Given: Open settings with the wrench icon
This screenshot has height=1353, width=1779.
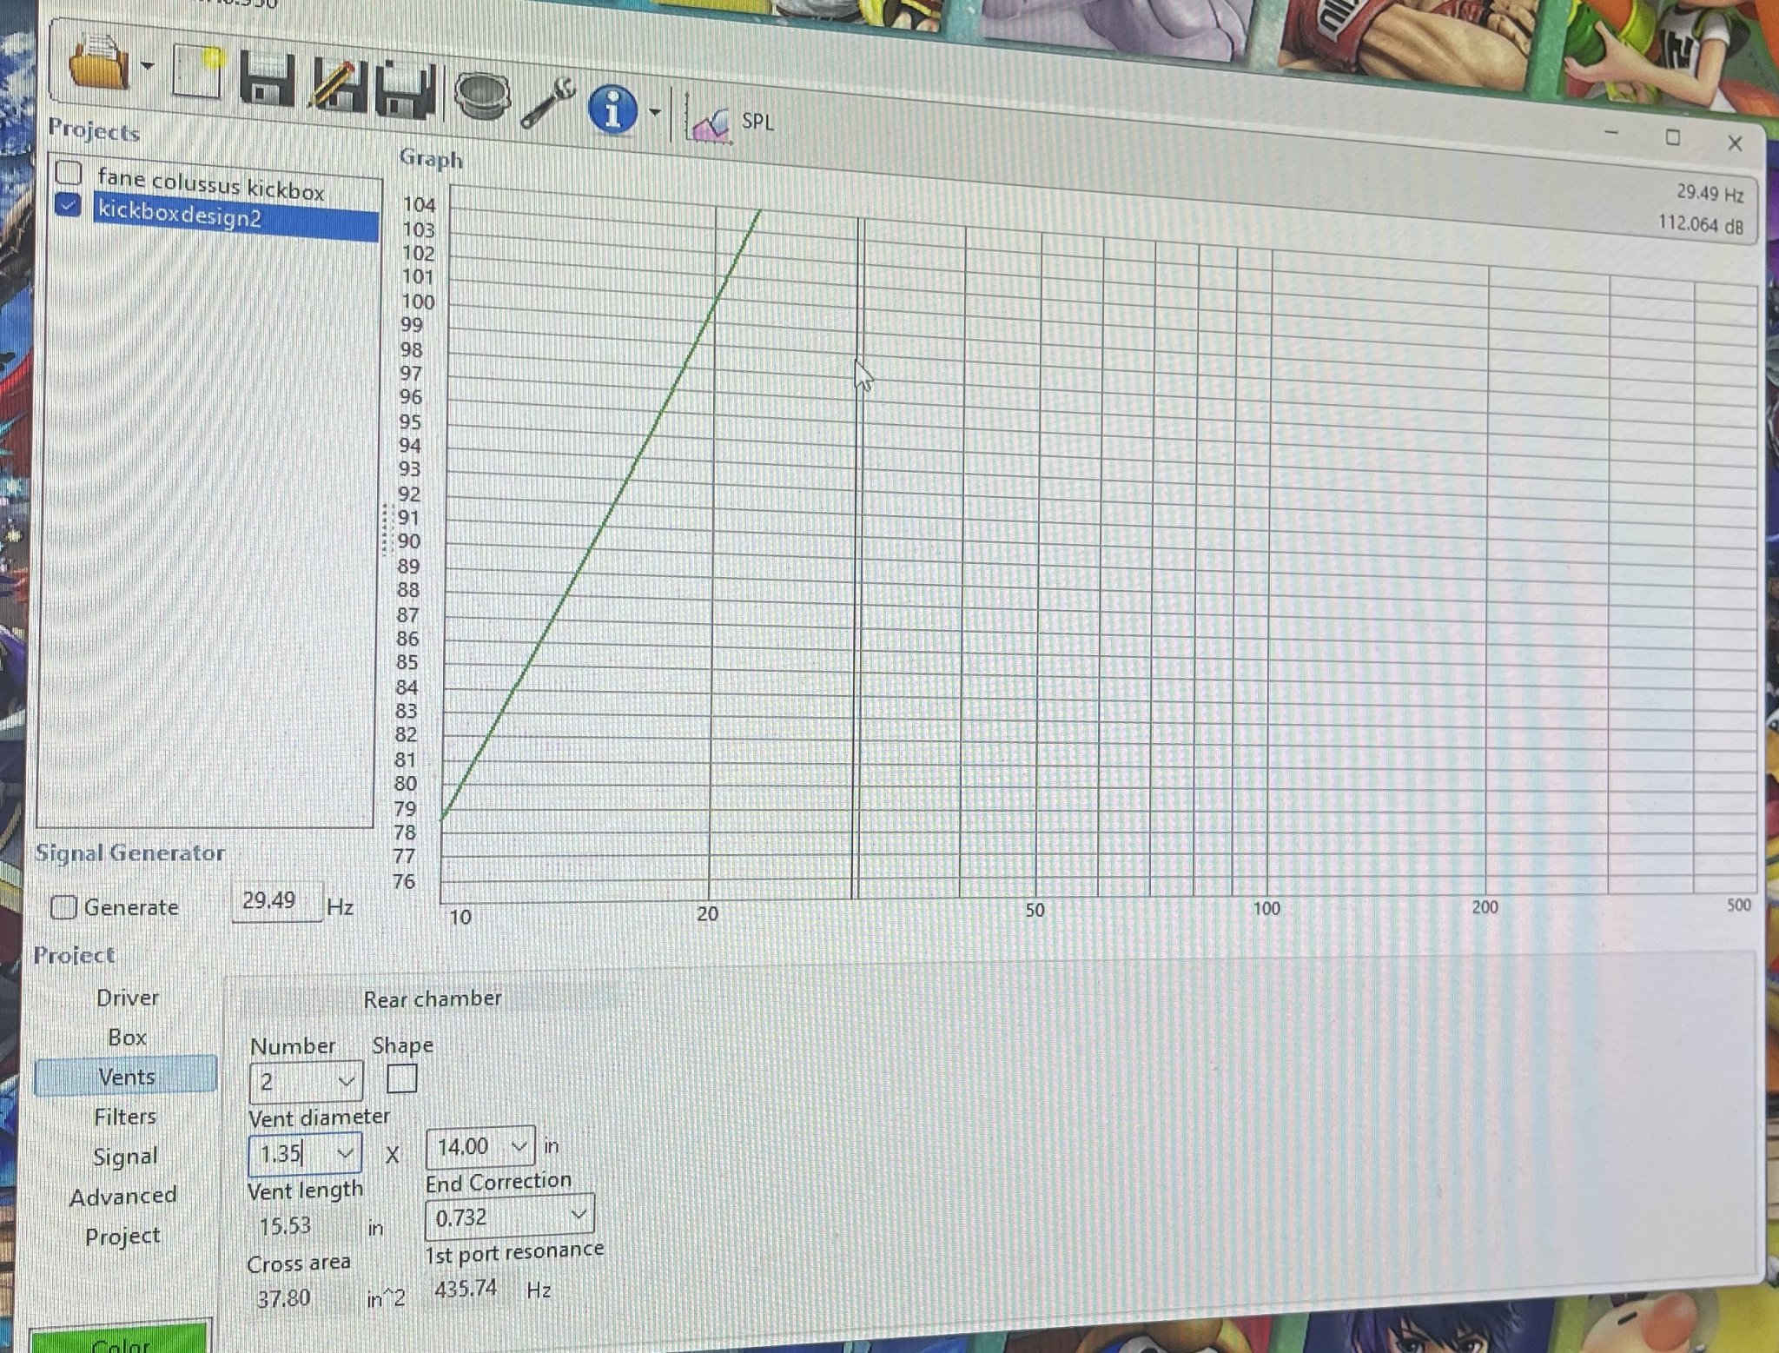Looking at the screenshot, I should pyautogui.click(x=547, y=103).
